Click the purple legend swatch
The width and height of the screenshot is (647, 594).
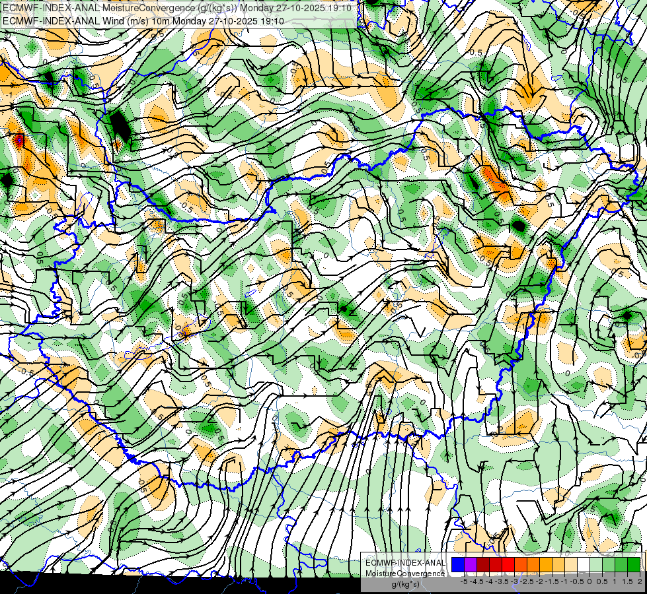[471, 565]
